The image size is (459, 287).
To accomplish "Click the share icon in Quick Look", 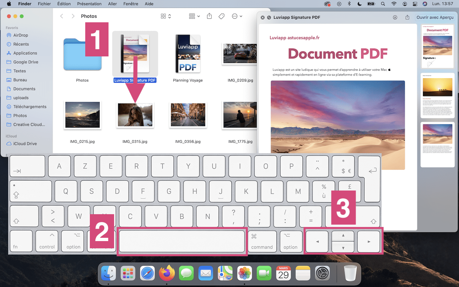I will coord(407,17).
